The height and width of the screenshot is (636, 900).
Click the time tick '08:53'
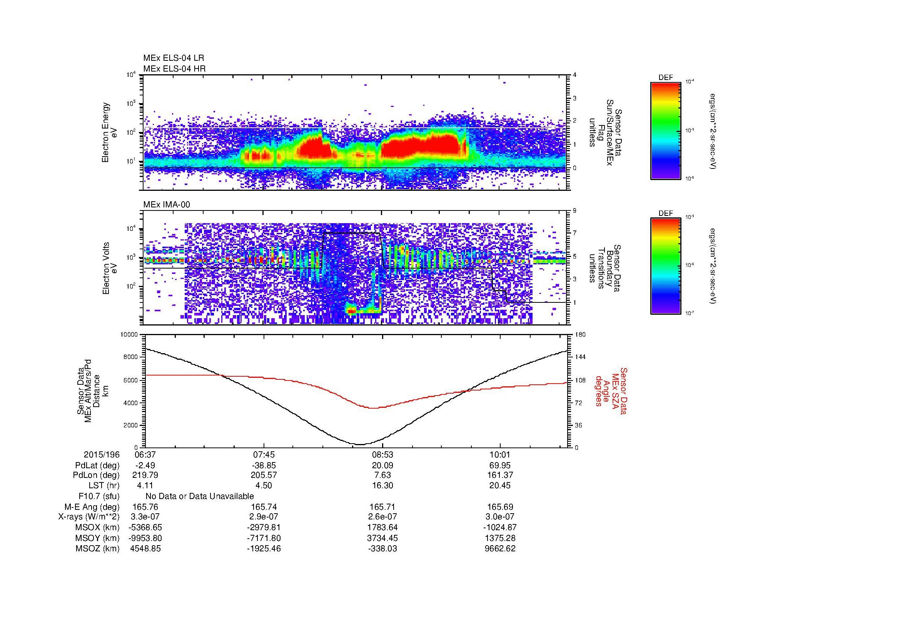tap(382, 454)
